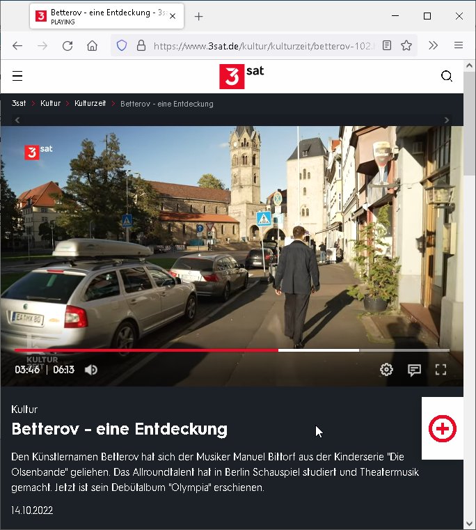Open the 3sat hamburger menu
This screenshot has width=476, height=530.
(17, 76)
